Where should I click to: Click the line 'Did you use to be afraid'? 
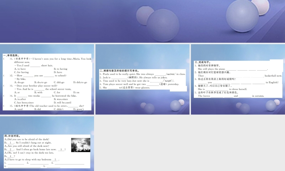pyautogui.click(x=27, y=139)
